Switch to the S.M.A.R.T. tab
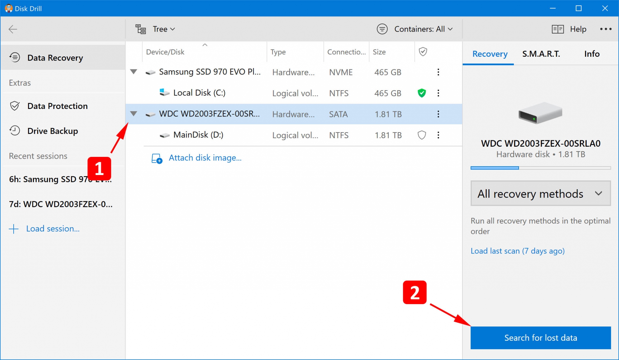The height and width of the screenshot is (360, 619). coord(541,54)
